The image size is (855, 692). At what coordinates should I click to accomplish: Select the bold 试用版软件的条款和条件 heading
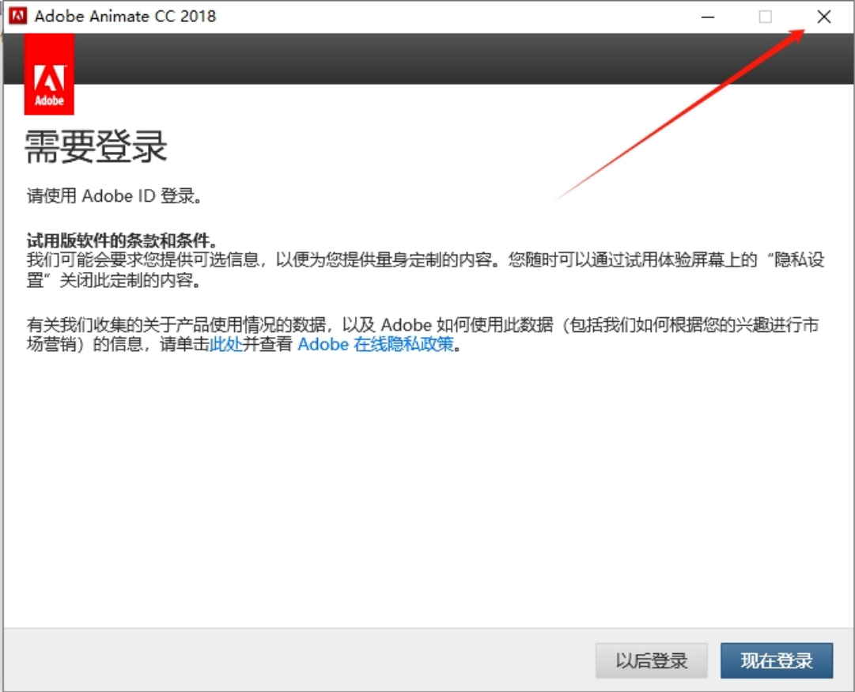(122, 240)
